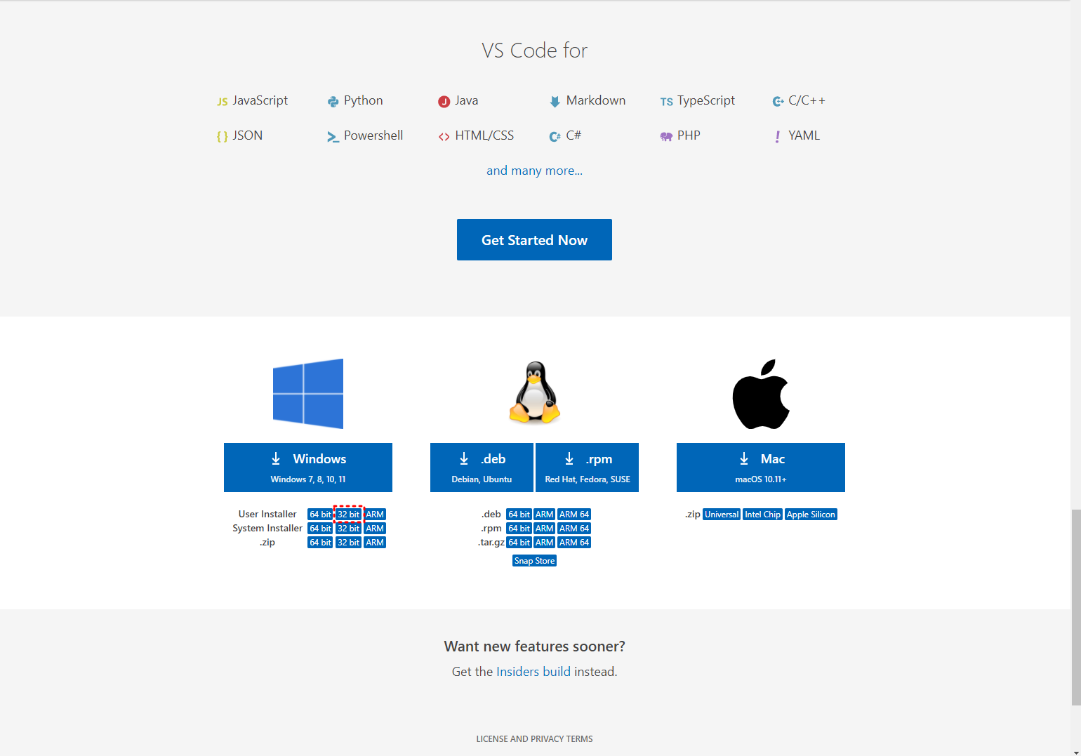The height and width of the screenshot is (756, 1081).
Task: Open the Insiders build link
Action: (533, 672)
